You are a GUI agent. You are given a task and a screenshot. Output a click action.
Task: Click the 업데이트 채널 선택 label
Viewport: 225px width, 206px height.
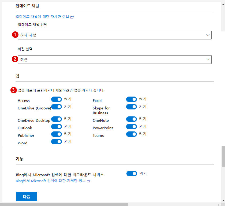32,25
